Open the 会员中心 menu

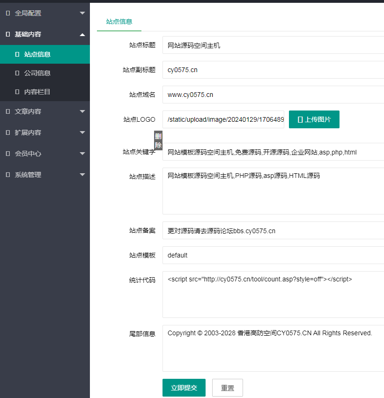coord(45,154)
